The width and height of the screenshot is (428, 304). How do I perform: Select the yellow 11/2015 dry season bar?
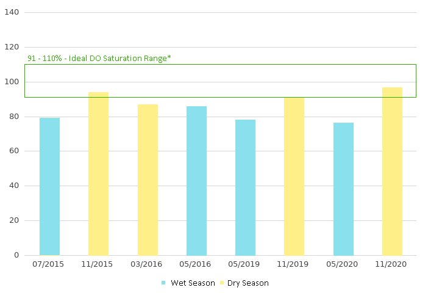coord(98,174)
